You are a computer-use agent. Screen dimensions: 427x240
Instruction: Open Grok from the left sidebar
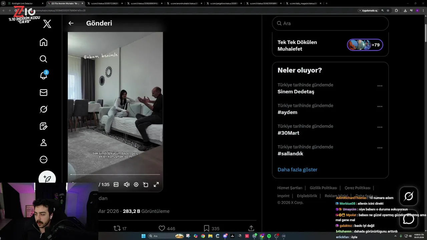tap(43, 109)
